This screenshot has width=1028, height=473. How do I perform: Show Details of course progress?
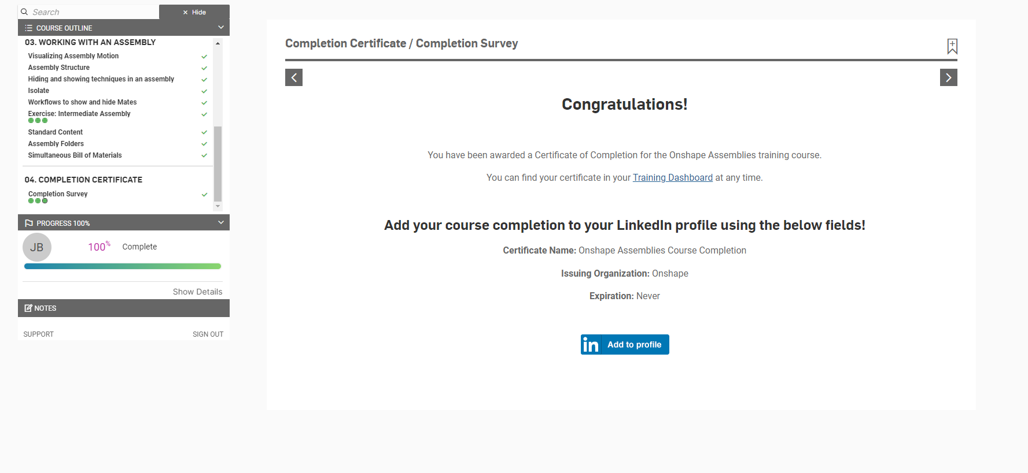coord(197,292)
